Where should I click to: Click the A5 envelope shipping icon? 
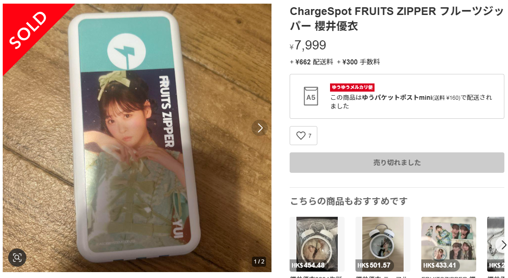click(x=311, y=97)
